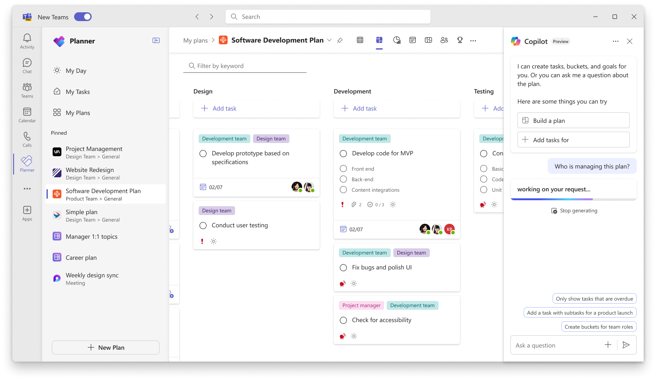Open the Schedule view
Image resolution: width=656 pixels, height=380 pixels.
click(x=413, y=40)
